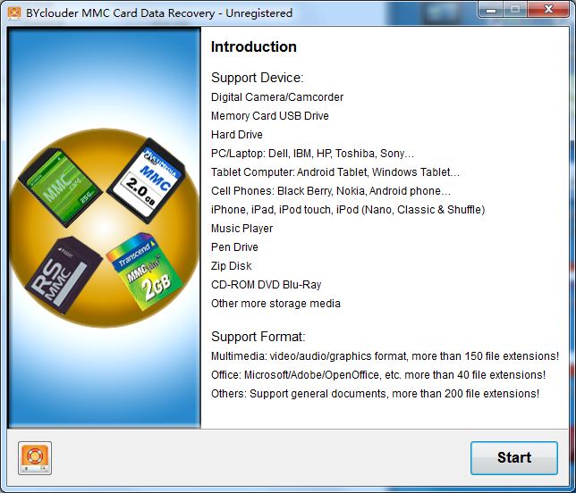Click 'Digital Camera/Camcorder' text

277,97
